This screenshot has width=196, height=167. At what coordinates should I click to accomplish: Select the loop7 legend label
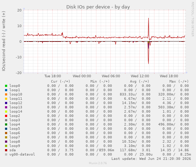tap(15, 137)
